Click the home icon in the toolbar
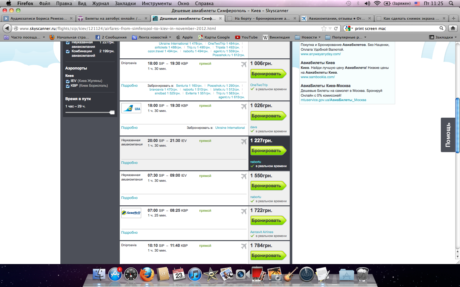The width and height of the screenshot is (460, 287). tap(453, 28)
